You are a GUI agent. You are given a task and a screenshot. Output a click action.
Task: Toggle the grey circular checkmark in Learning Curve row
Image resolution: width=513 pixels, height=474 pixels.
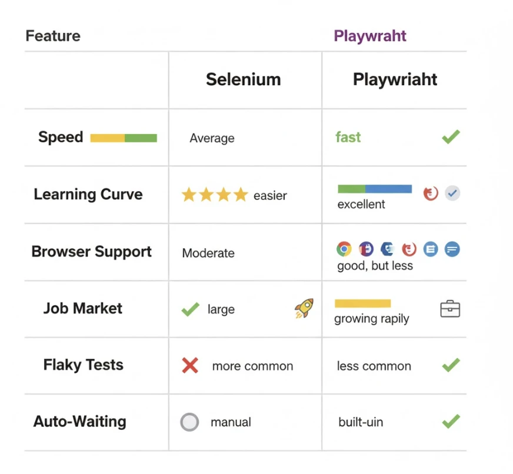pos(452,192)
